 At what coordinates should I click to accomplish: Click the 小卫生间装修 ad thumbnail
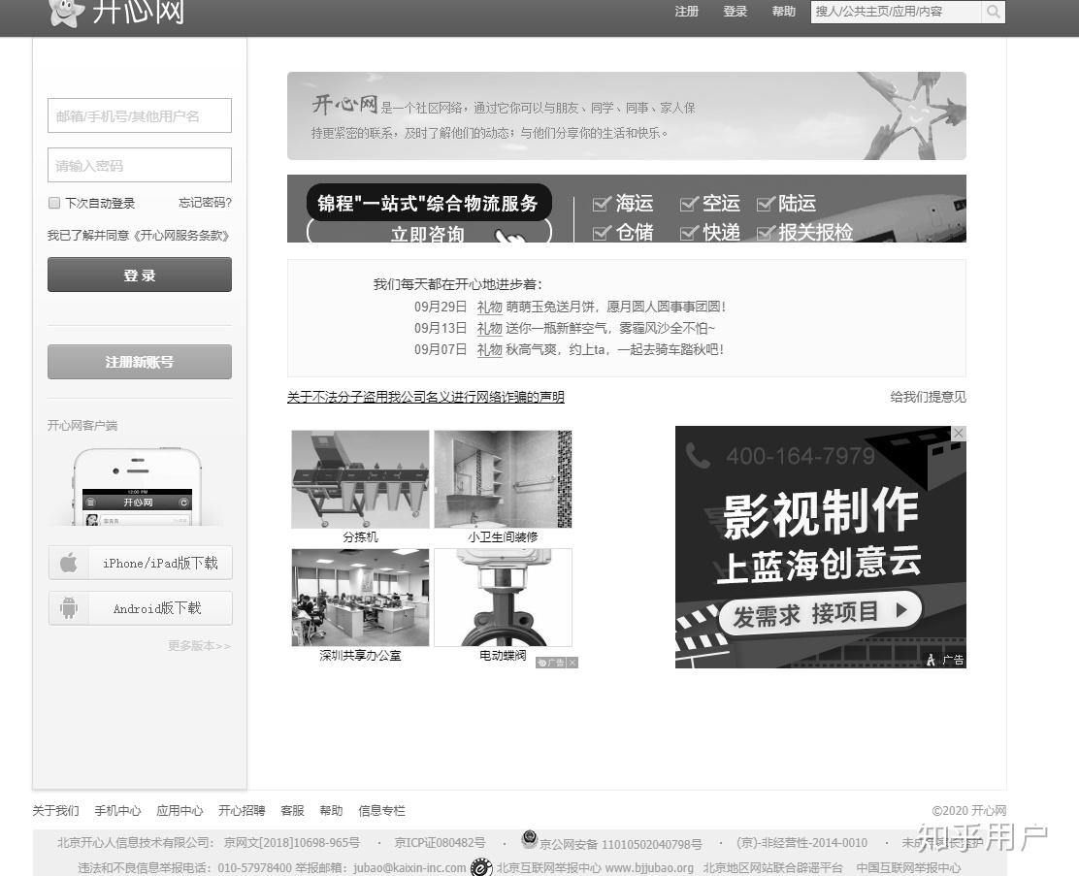503,479
